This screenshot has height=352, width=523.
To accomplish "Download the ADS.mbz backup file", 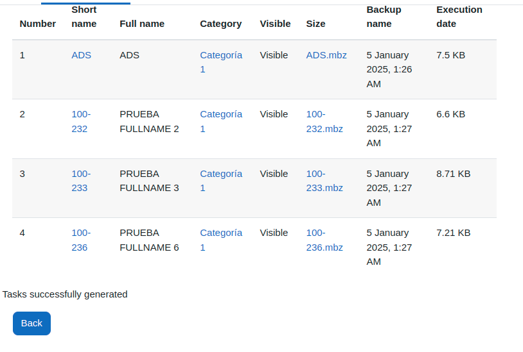I will (326, 55).
